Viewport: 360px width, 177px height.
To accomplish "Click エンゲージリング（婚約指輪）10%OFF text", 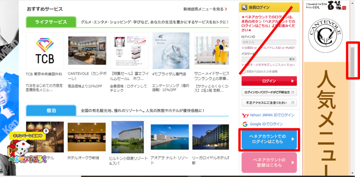I will 171,88.
